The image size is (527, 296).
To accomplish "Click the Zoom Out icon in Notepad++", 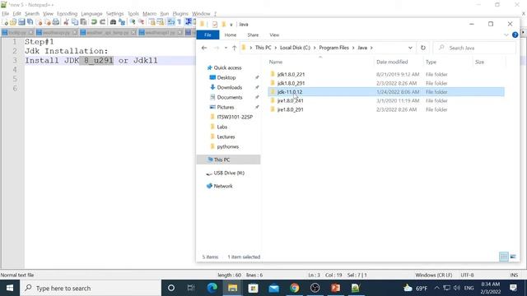I will click(x=141, y=22).
